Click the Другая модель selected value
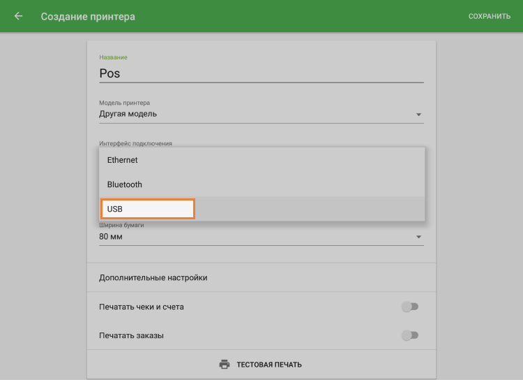Viewport: 523px width, 380px height. click(x=128, y=114)
